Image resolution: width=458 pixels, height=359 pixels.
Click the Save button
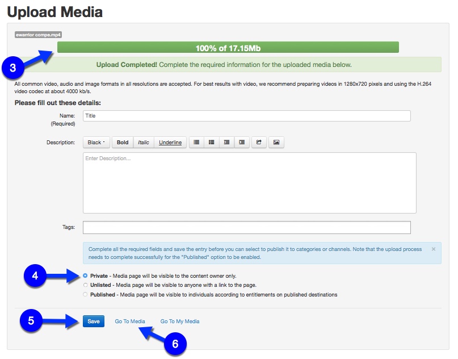(x=93, y=321)
